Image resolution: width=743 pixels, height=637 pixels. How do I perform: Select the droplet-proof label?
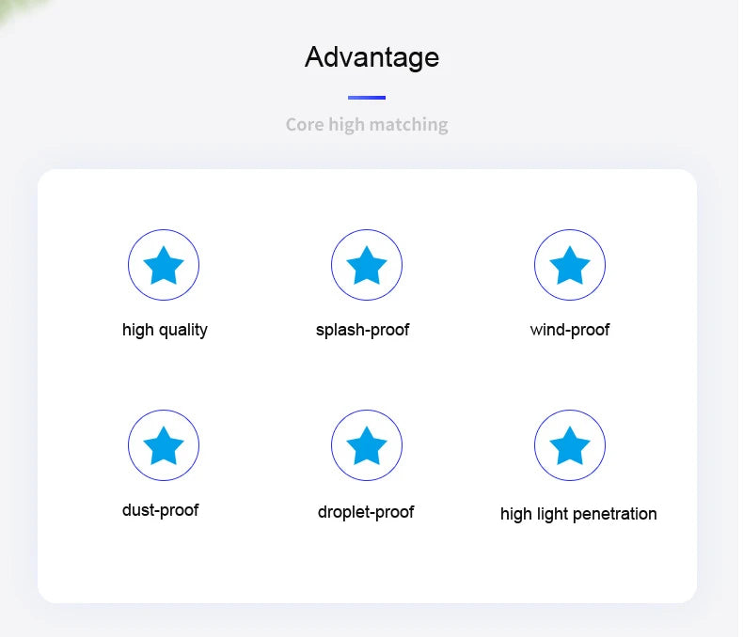[x=366, y=512]
